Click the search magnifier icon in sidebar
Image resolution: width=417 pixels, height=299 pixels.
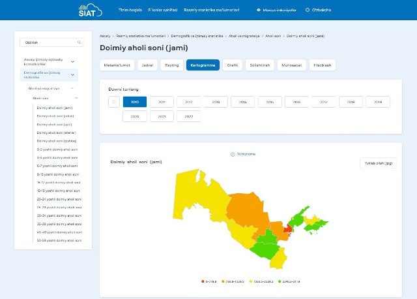coord(79,42)
